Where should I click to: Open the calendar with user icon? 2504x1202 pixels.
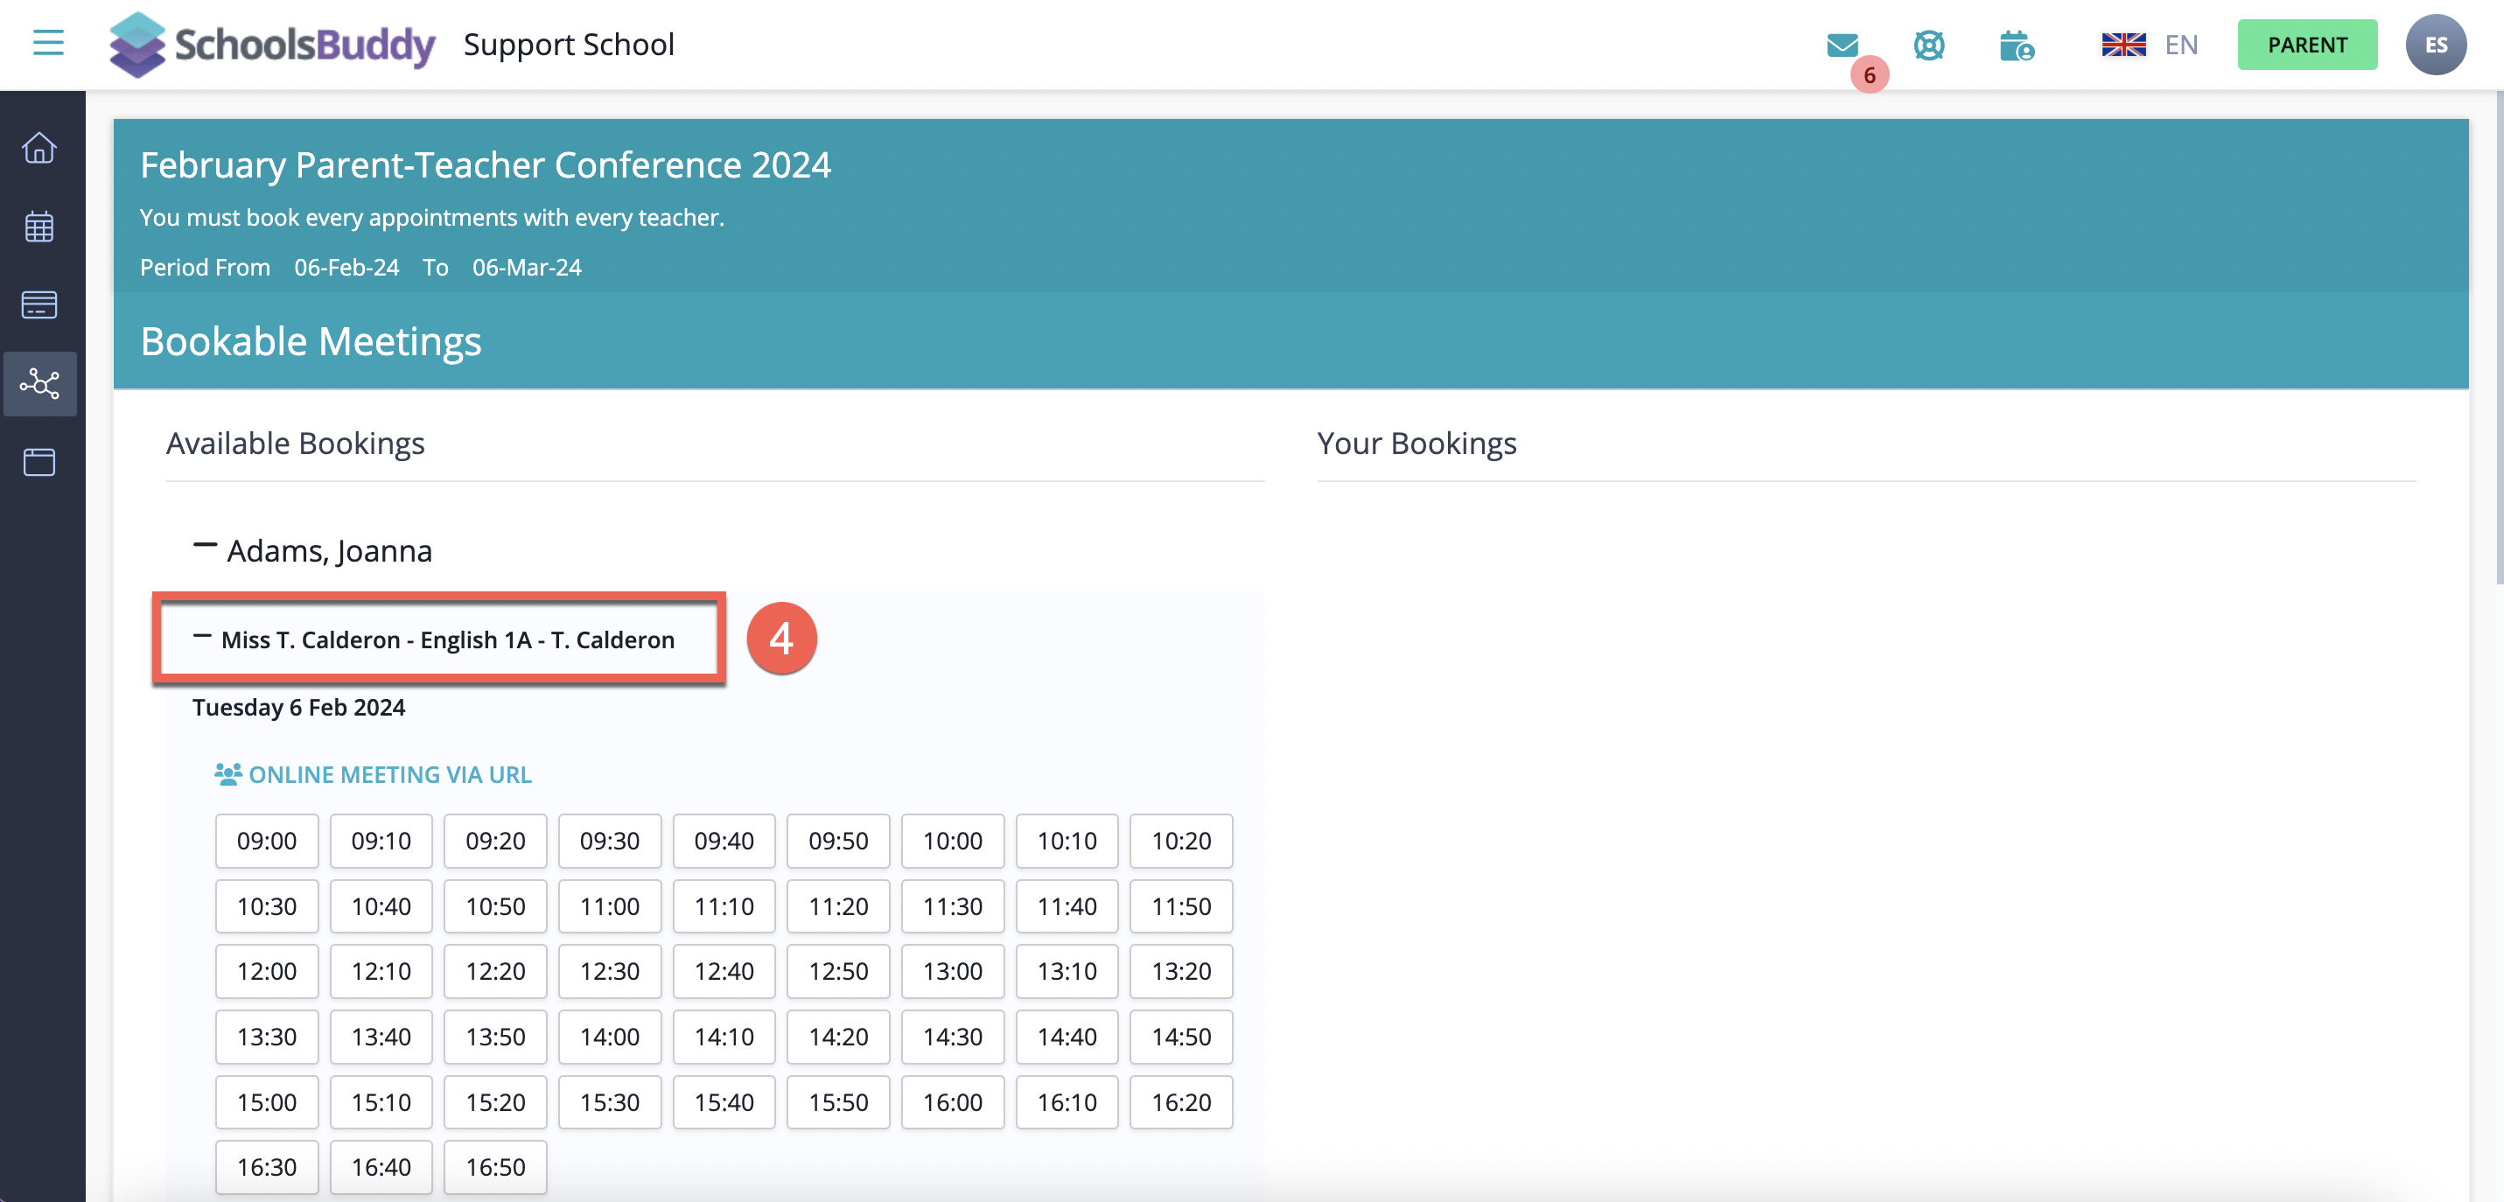(x=2016, y=45)
